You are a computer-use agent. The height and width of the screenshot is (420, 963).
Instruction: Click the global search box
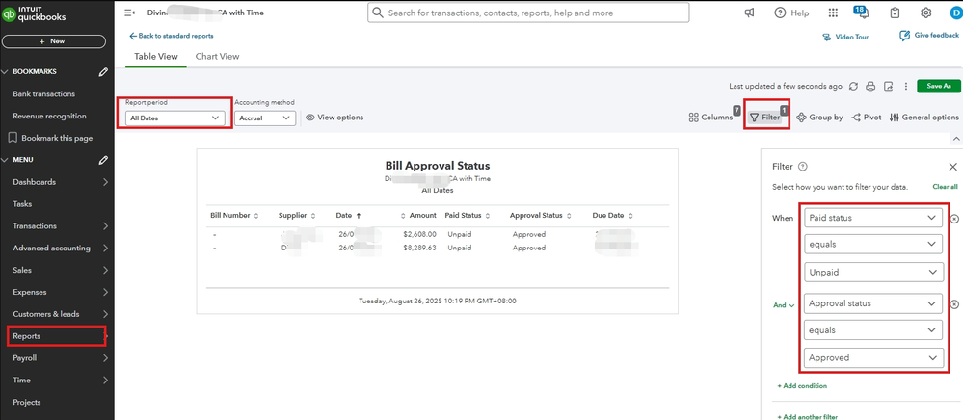tap(528, 13)
